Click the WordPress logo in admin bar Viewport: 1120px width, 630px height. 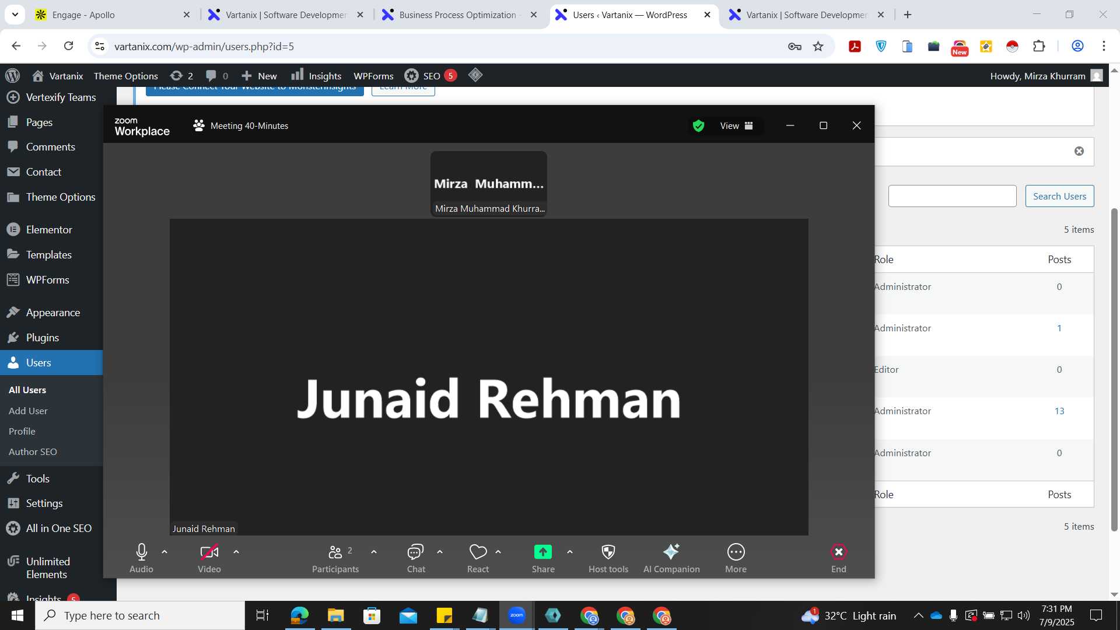12,76
